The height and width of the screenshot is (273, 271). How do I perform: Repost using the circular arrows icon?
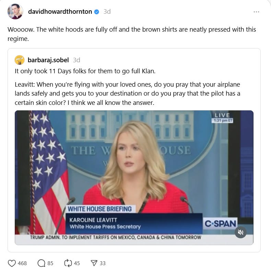pos(68,263)
